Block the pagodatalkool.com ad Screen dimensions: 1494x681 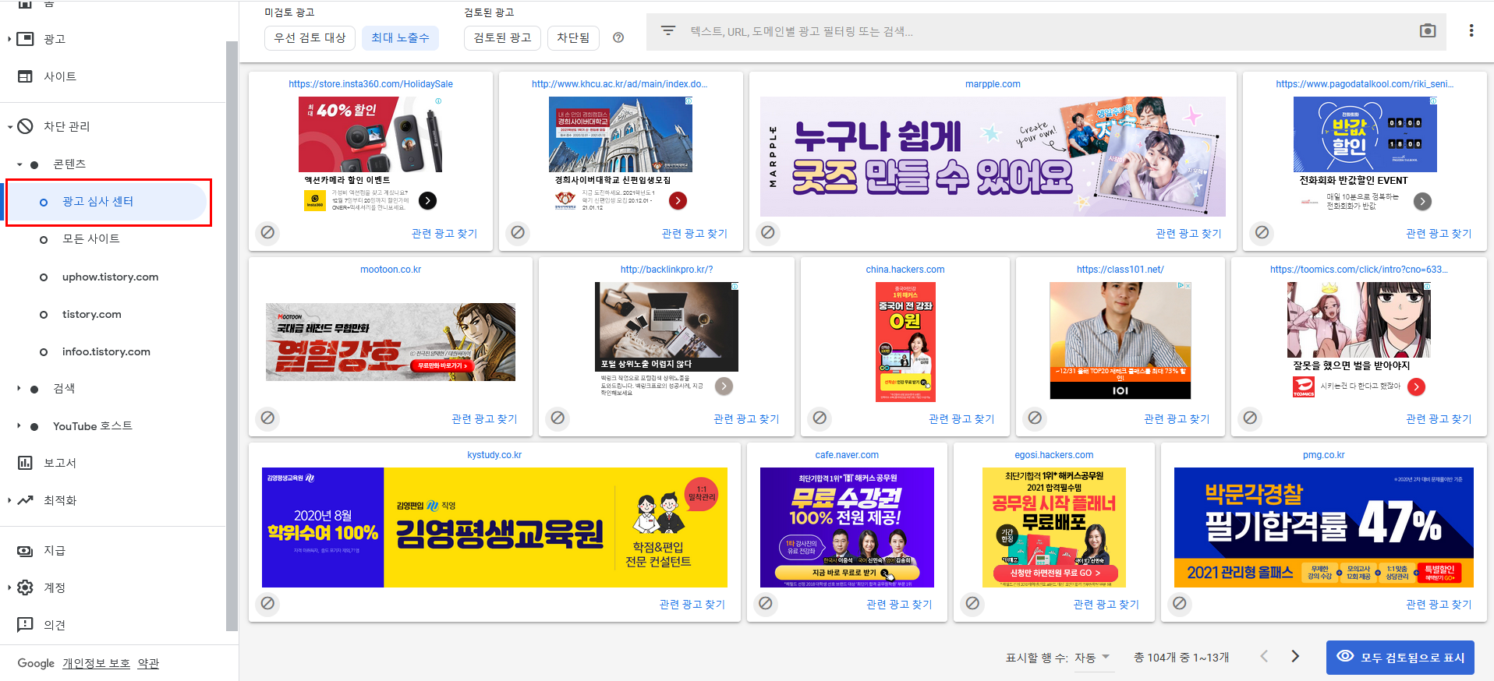coord(1262,232)
